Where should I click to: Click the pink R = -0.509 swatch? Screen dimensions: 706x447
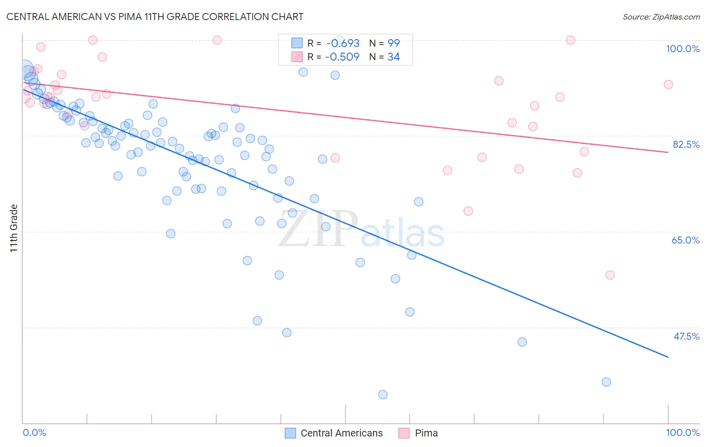[297, 57]
